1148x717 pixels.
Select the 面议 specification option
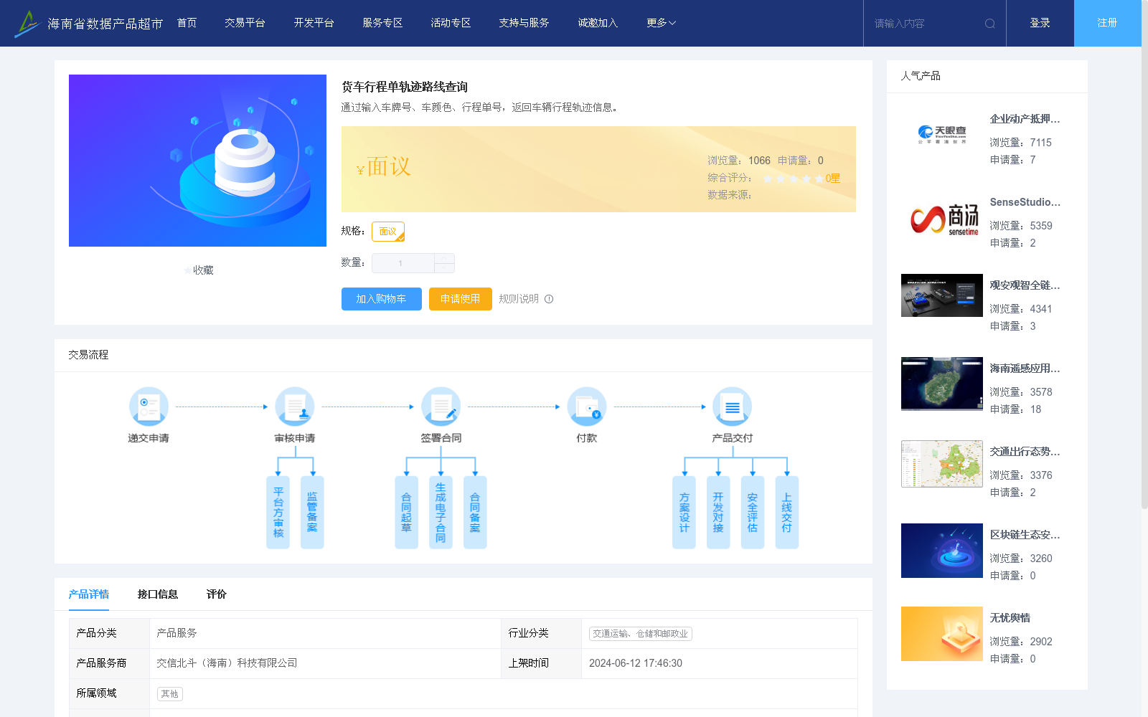388,232
